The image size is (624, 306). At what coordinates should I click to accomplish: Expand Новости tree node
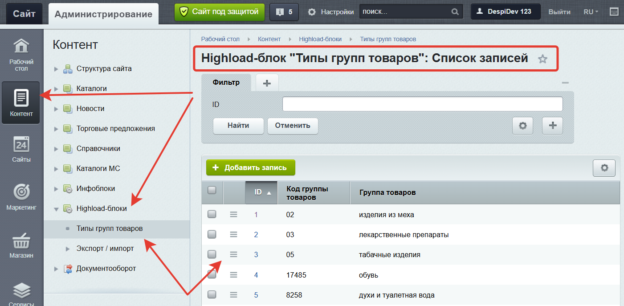[56, 109]
